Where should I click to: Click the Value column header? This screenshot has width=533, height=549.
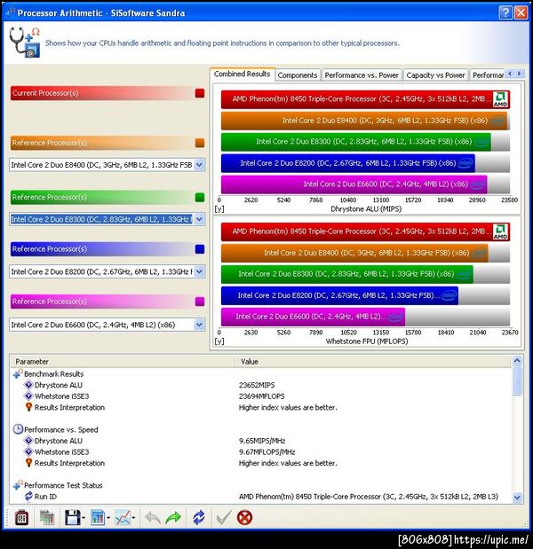[x=373, y=362]
